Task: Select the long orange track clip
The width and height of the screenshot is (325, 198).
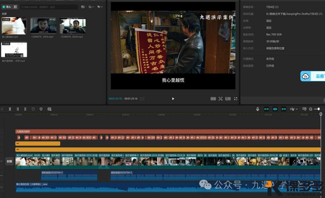Action: (x=168, y=149)
